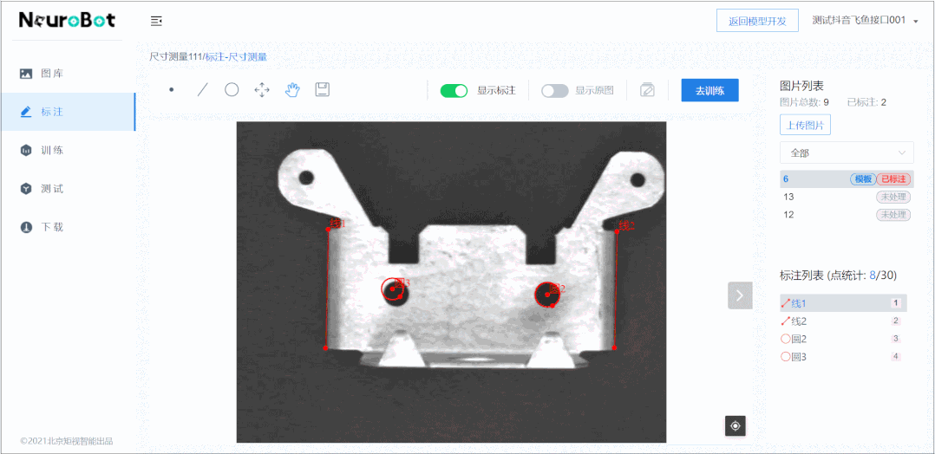This screenshot has height=454, width=935.
Task: Click the locate target icon on canvas
Action: pyautogui.click(x=735, y=425)
